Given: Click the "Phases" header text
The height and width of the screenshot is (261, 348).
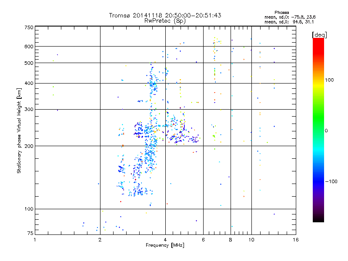Looking at the screenshot, I should (281, 13).
